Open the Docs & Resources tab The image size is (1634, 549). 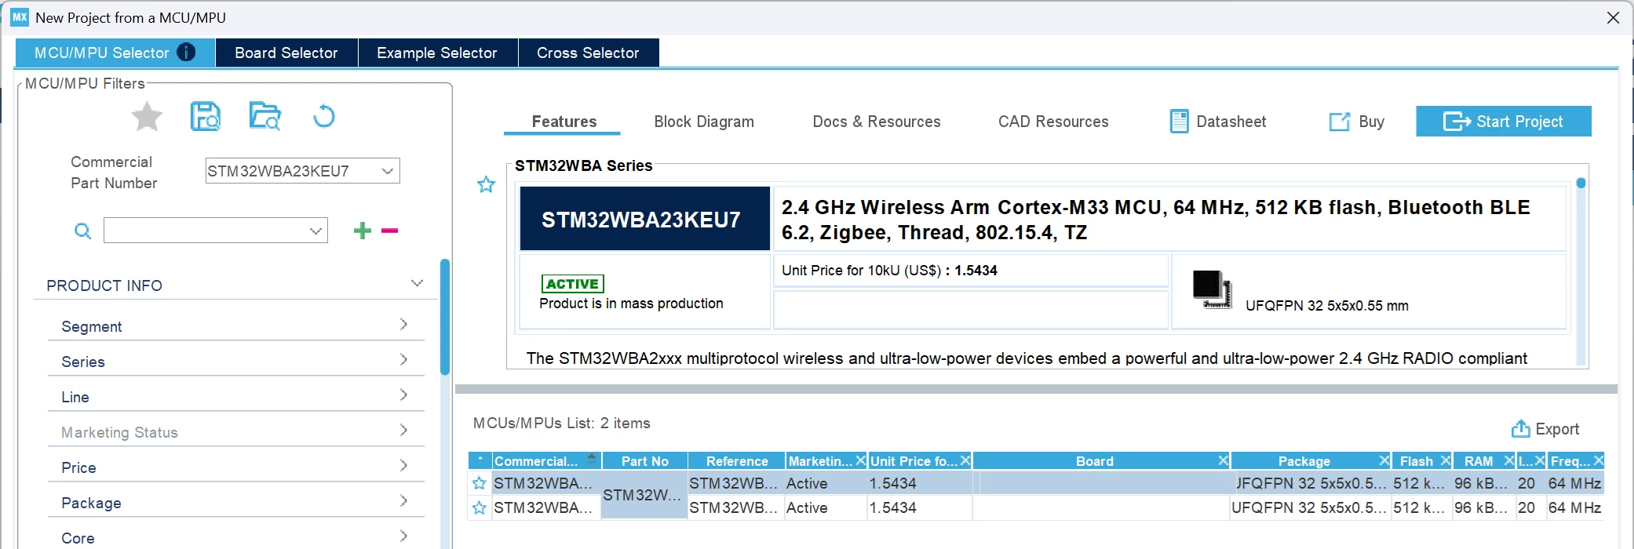877,122
